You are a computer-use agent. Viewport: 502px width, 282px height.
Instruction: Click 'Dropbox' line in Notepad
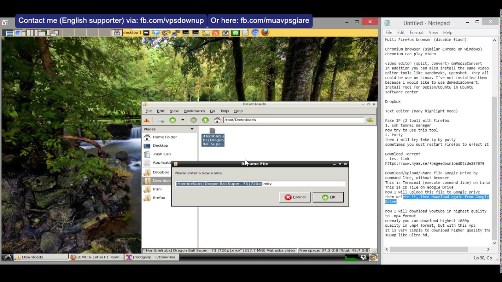pos(393,102)
